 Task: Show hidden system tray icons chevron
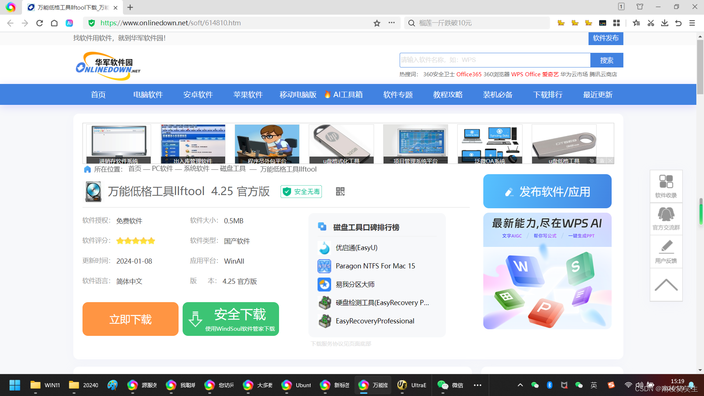(520, 385)
